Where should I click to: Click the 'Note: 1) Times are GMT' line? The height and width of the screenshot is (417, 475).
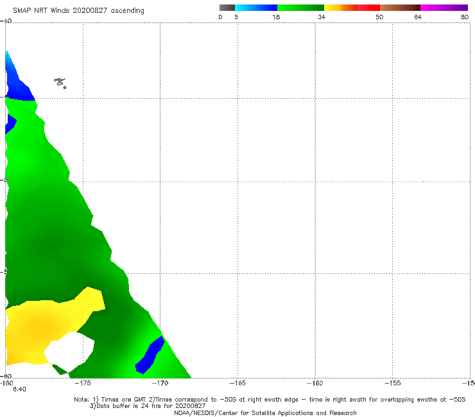(270, 400)
